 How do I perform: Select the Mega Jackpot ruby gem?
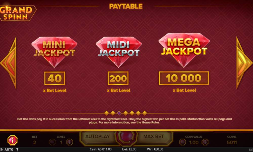[184, 50]
